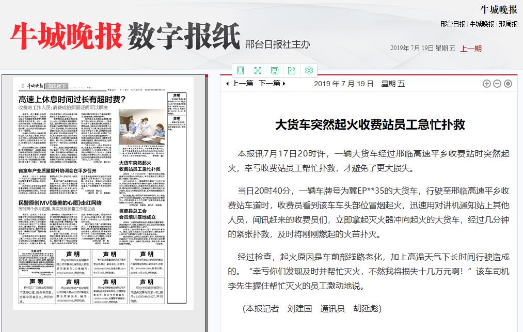Viewport: 523px width, 332px height.
Task: Click the date 2019年7月19日 星期五 in header
Action: pos(423,49)
